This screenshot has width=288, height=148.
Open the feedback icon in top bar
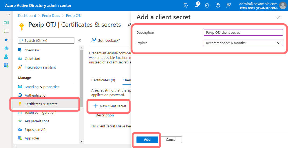229,5
